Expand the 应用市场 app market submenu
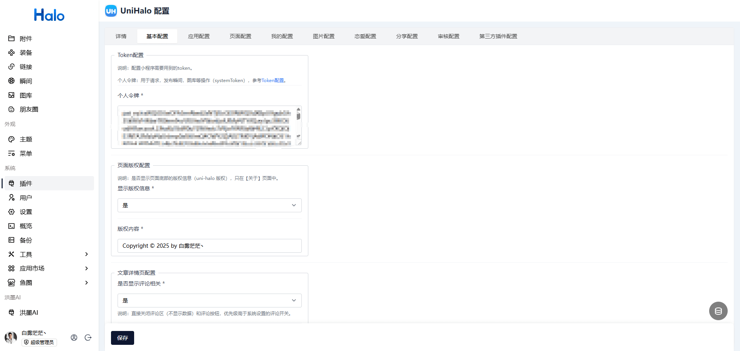740x351 pixels. pyautogui.click(x=87, y=269)
